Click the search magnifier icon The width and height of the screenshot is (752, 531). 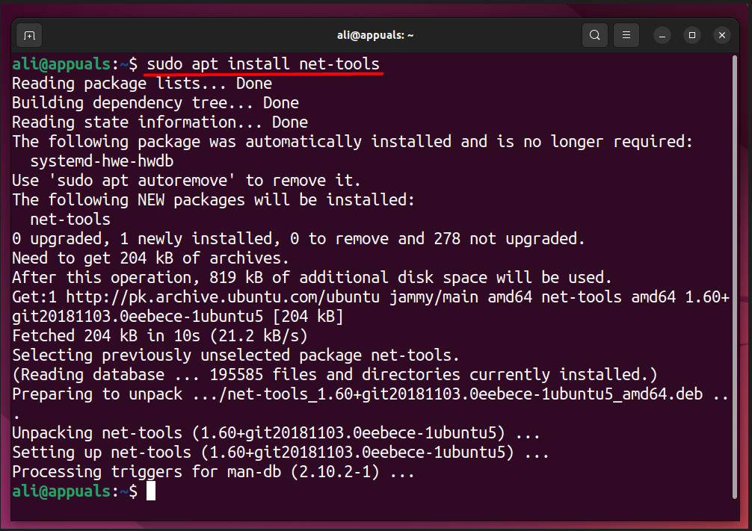coord(594,35)
